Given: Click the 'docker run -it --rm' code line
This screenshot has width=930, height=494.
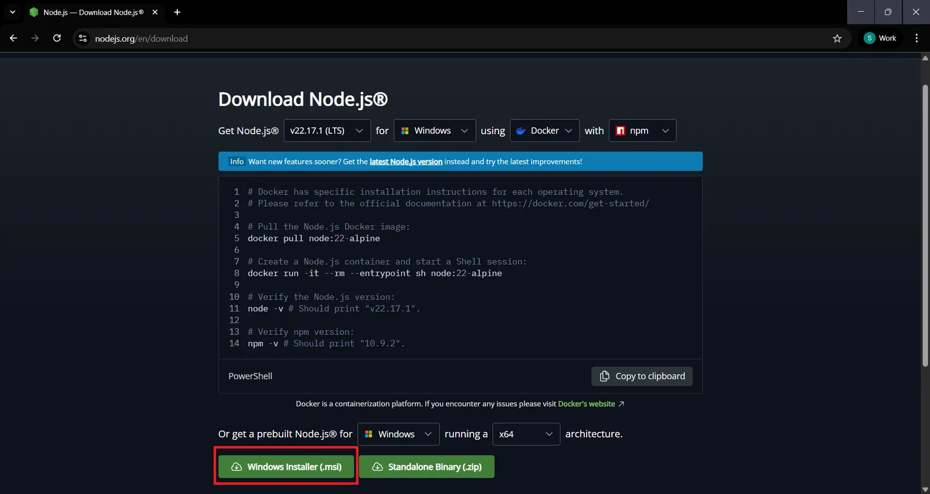Looking at the screenshot, I should tap(375, 273).
